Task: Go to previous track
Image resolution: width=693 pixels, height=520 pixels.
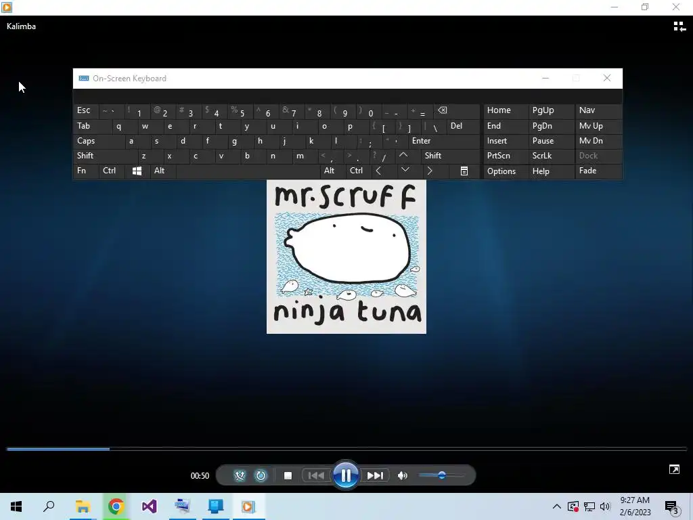Action: [316, 476]
